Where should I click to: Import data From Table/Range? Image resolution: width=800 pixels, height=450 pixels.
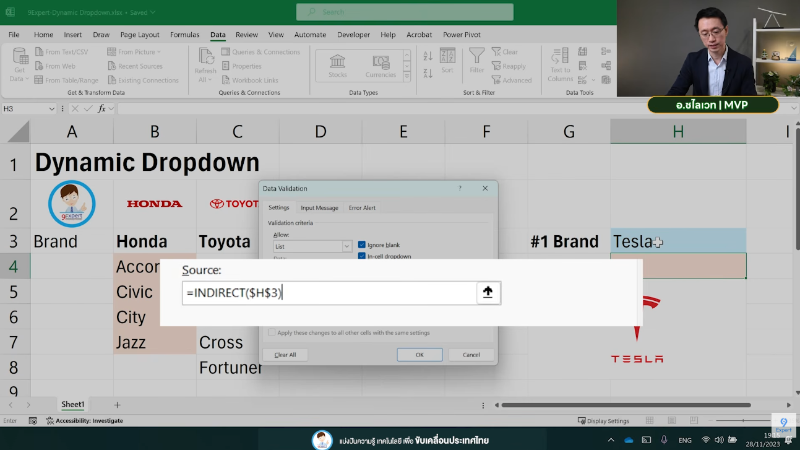[x=66, y=80]
